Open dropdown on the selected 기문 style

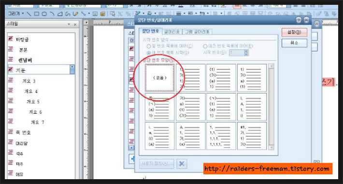(72, 69)
